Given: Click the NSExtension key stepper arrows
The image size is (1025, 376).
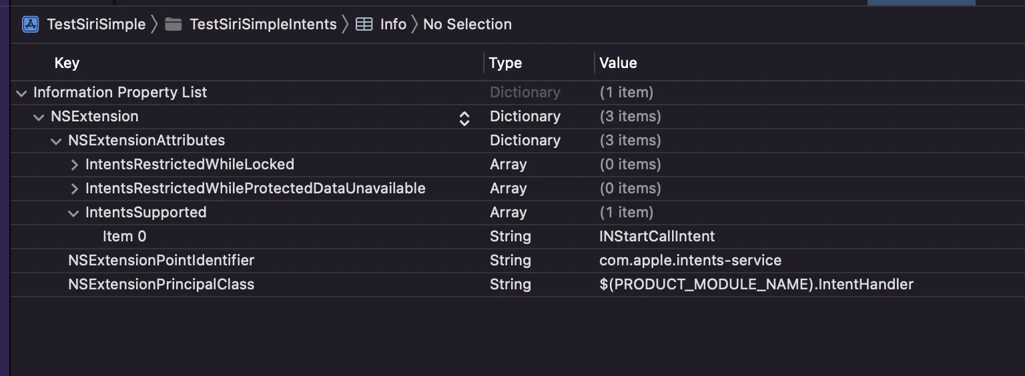Looking at the screenshot, I should 464,118.
